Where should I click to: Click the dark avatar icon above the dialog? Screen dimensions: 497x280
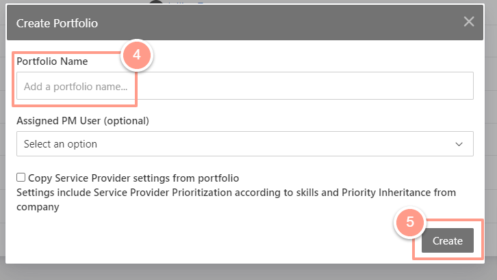(155, 2)
